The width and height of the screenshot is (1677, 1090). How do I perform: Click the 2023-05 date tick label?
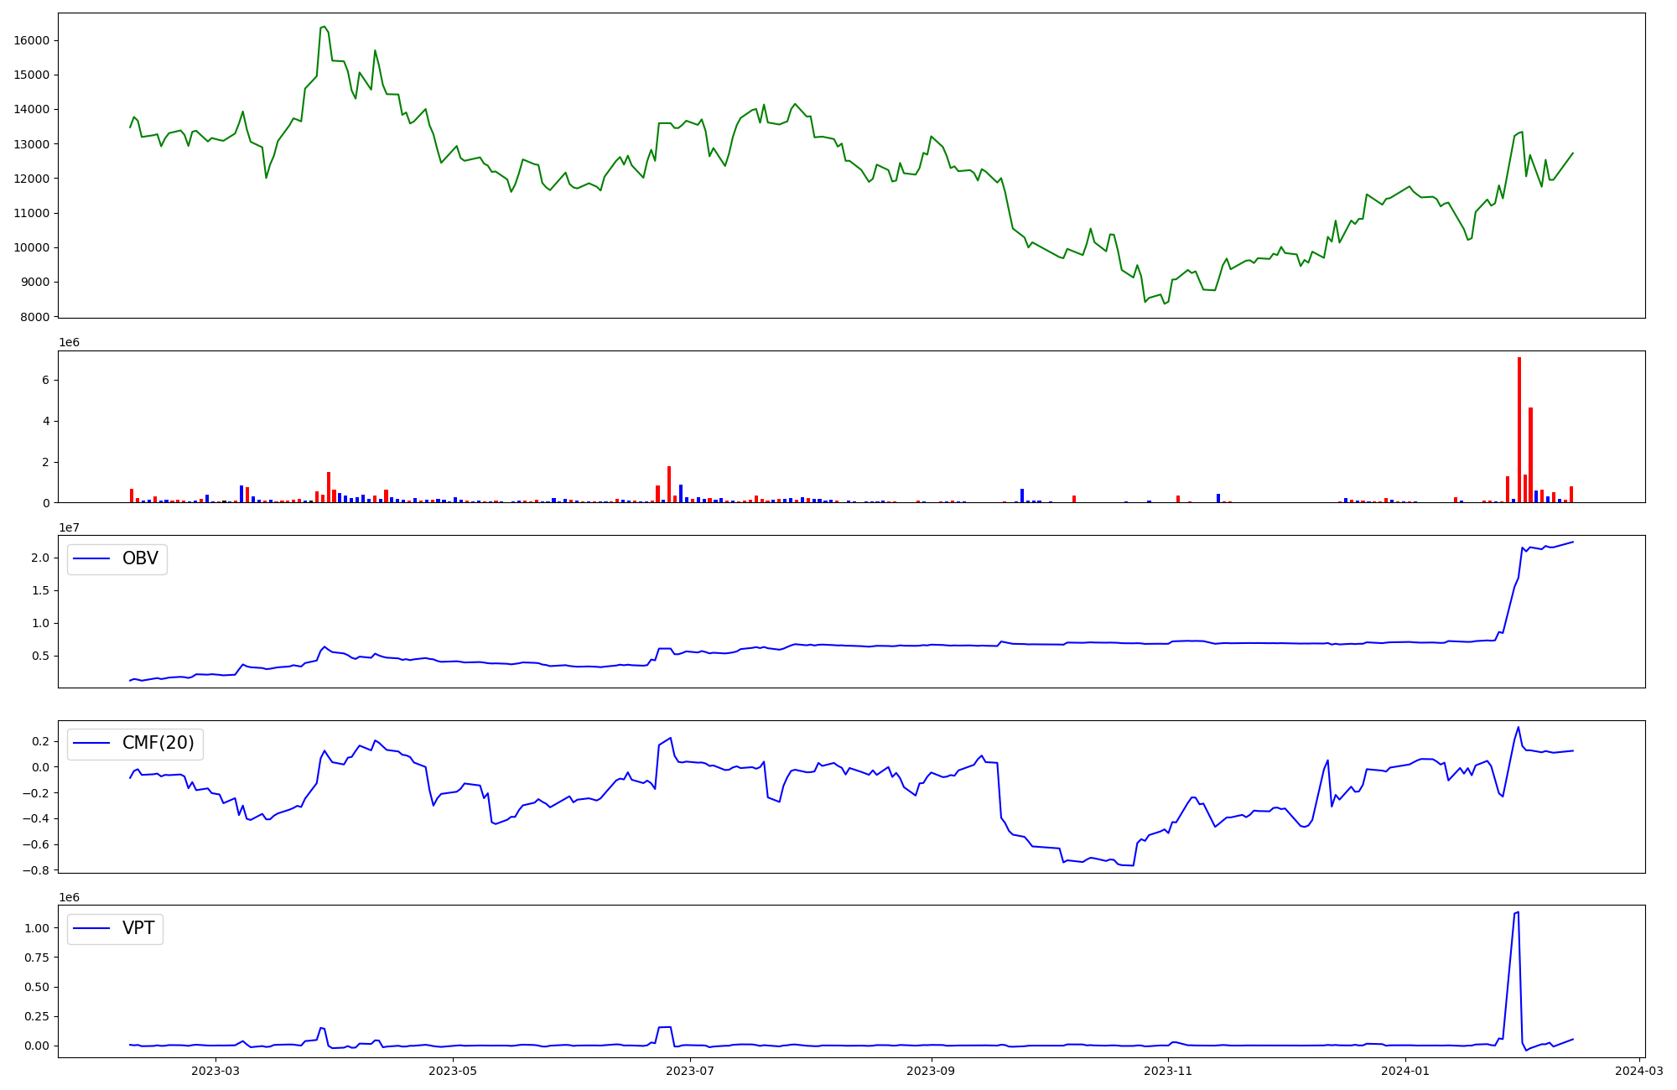(x=453, y=1071)
